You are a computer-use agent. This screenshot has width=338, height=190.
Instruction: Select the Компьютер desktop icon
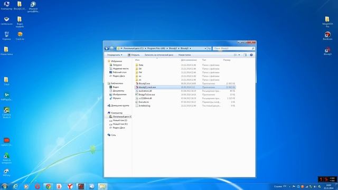tap(6, 6)
